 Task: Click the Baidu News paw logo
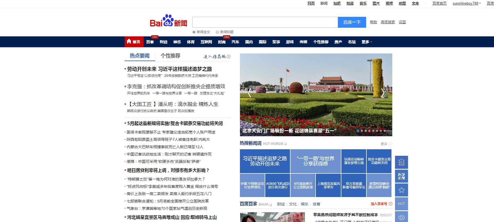point(168,21)
